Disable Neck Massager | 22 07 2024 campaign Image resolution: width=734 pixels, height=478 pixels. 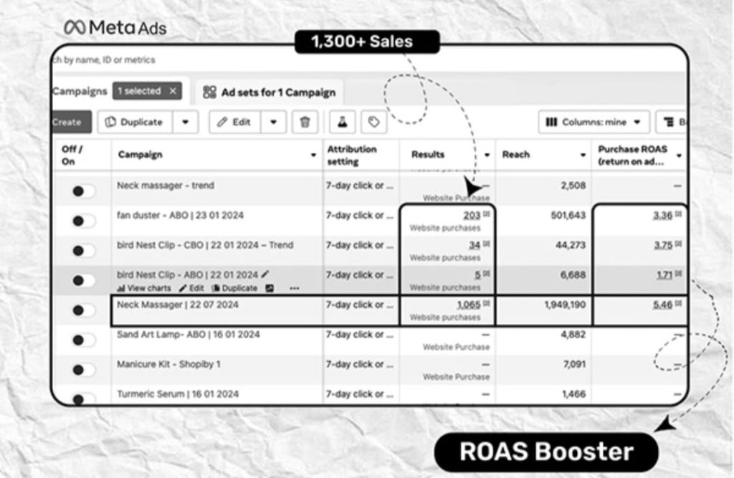83,310
